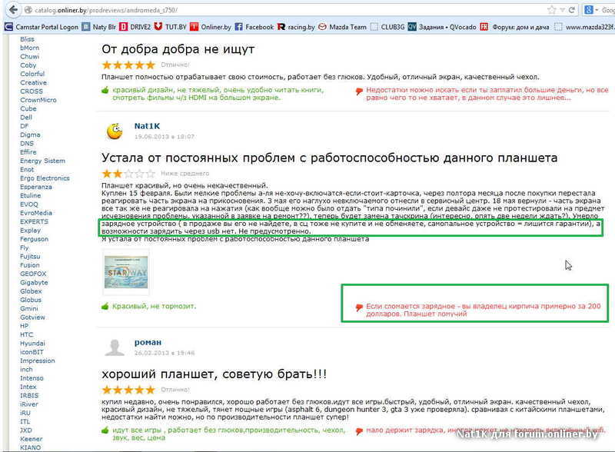Choose the Dell brand link
615x452 pixels.
(x=26, y=118)
